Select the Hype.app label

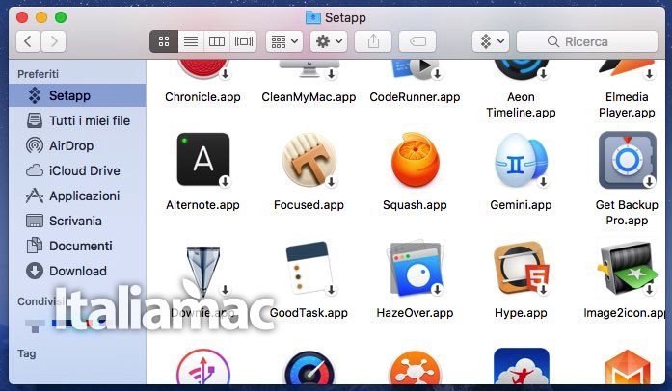[521, 313]
